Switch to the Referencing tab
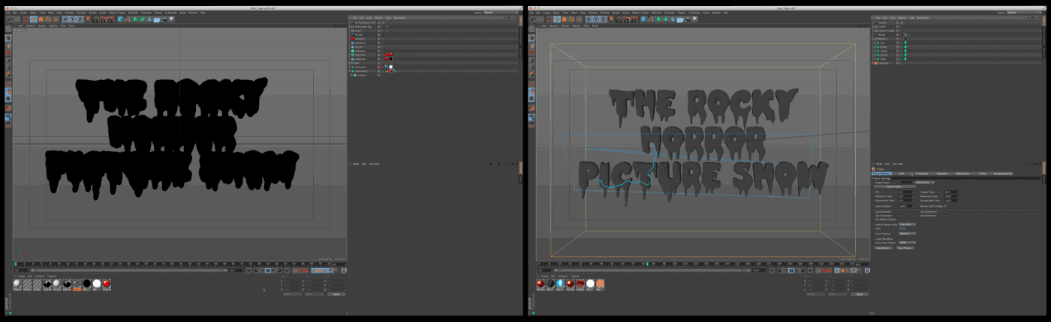This screenshot has height=322, width=1051. tap(962, 173)
